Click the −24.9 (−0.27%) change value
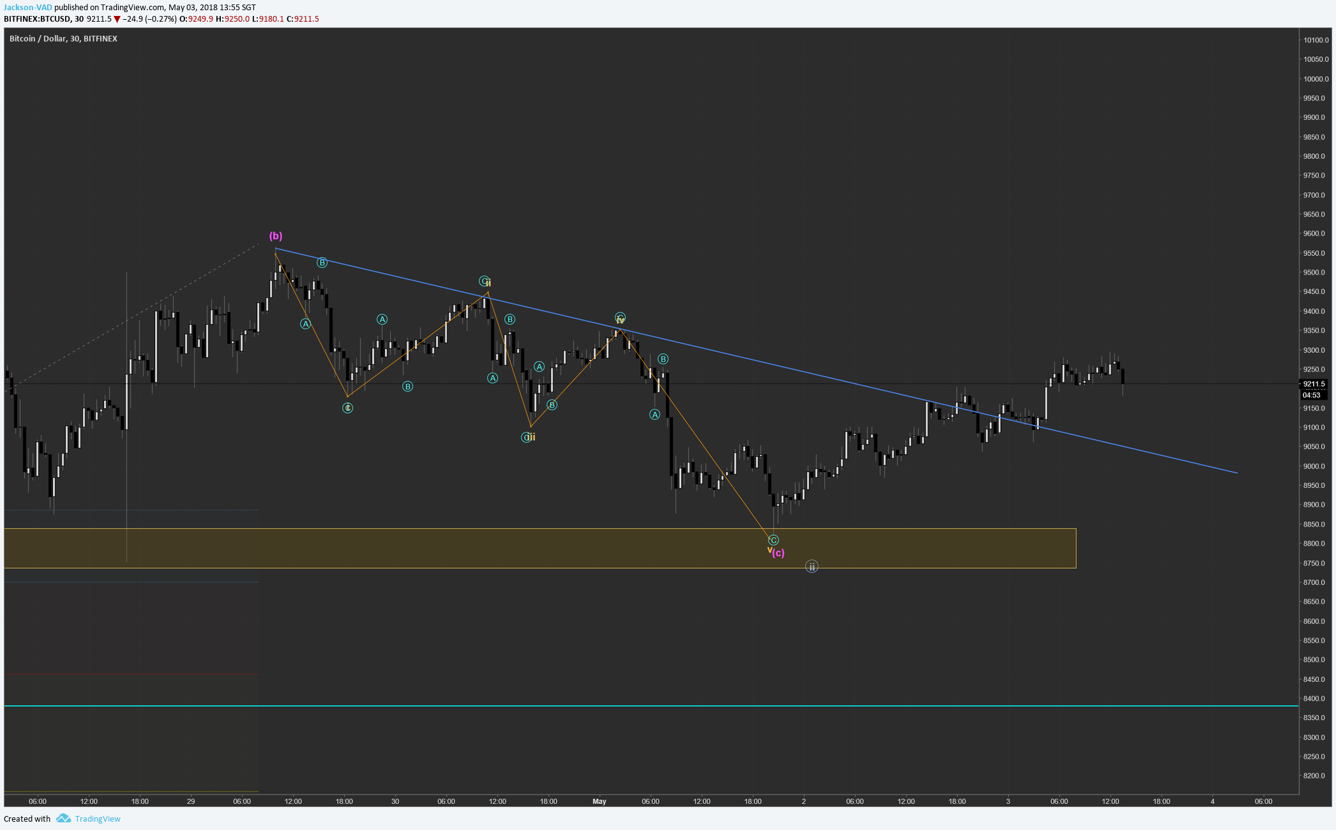Screen dimensions: 1336x830 click(x=149, y=19)
